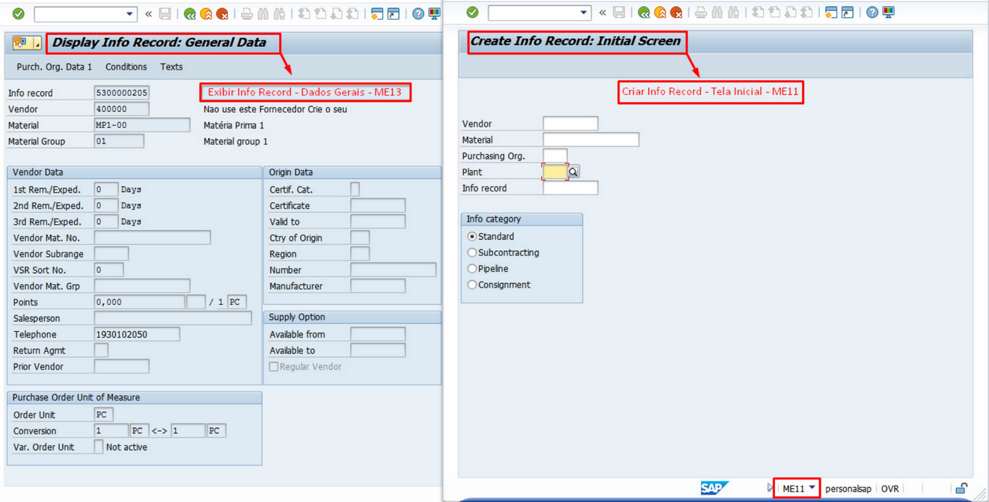Image resolution: width=989 pixels, height=502 pixels.
Task: Click Help question mark in Display Info Record window
Action: 418,14
